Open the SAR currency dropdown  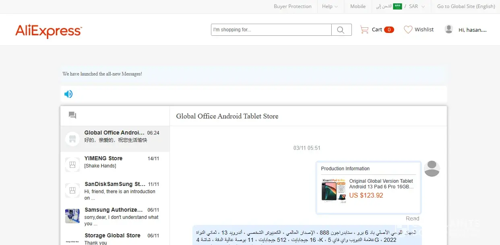pyautogui.click(x=417, y=6)
